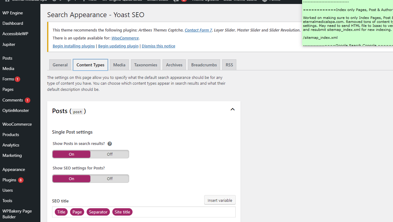Click the help icon beside Show Posts question
The width and height of the screenshot is (393, 222).
110,144
